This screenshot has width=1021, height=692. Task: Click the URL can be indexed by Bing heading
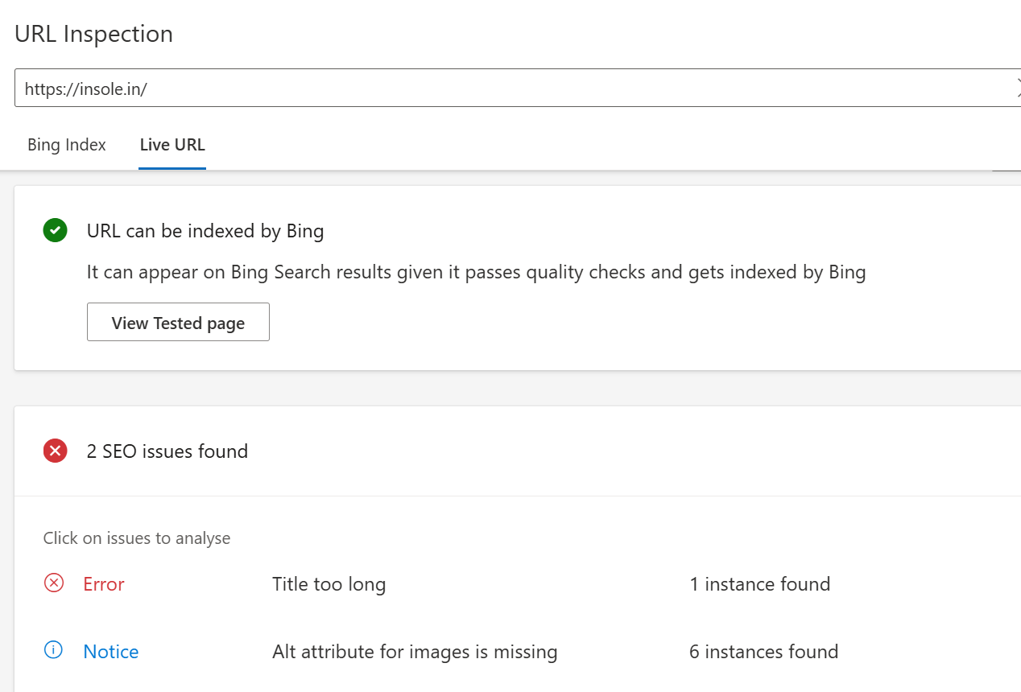click(205, 232)
